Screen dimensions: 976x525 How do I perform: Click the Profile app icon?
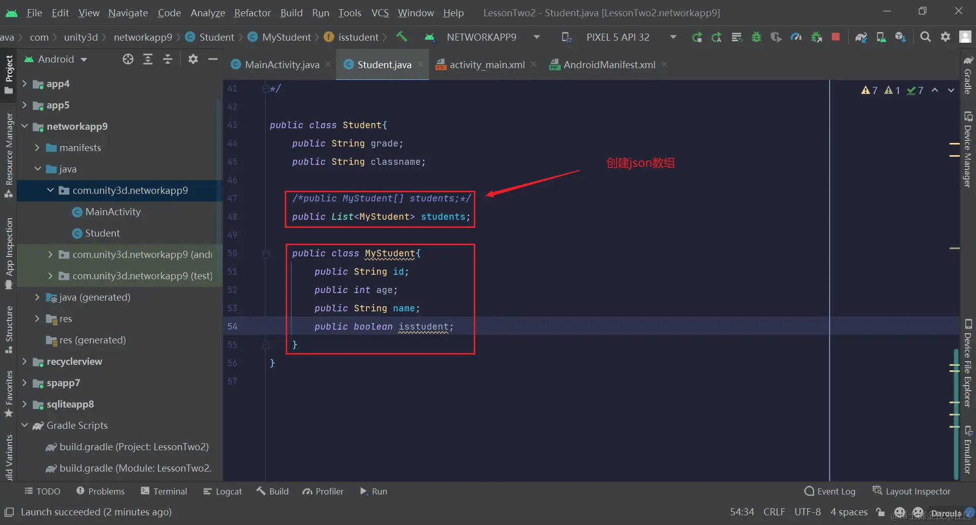pos(796,37)
